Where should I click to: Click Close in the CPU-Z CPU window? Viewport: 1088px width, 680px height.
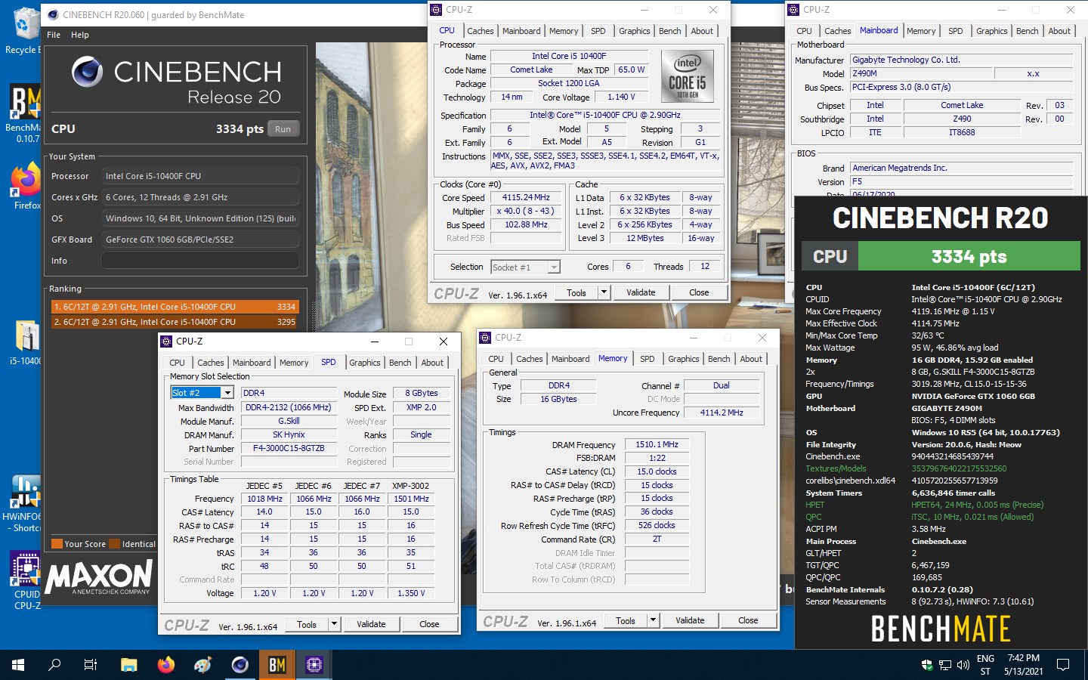699,292
